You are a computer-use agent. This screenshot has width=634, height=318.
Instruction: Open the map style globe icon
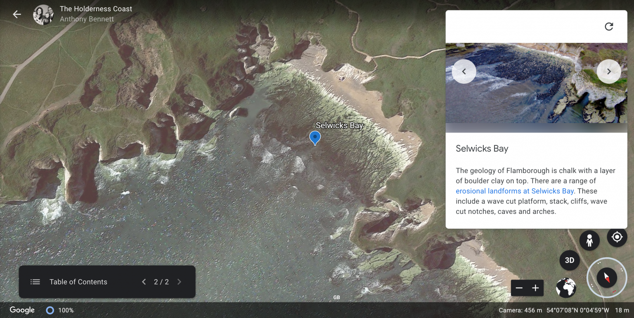click(x=565, y=288)
